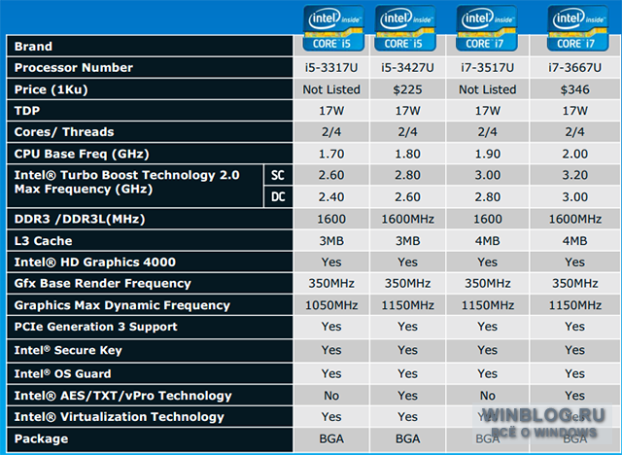
Task: Click the '1050MHz' graphics max frequency
Action: pyautogui.click(x=331, y=305)
